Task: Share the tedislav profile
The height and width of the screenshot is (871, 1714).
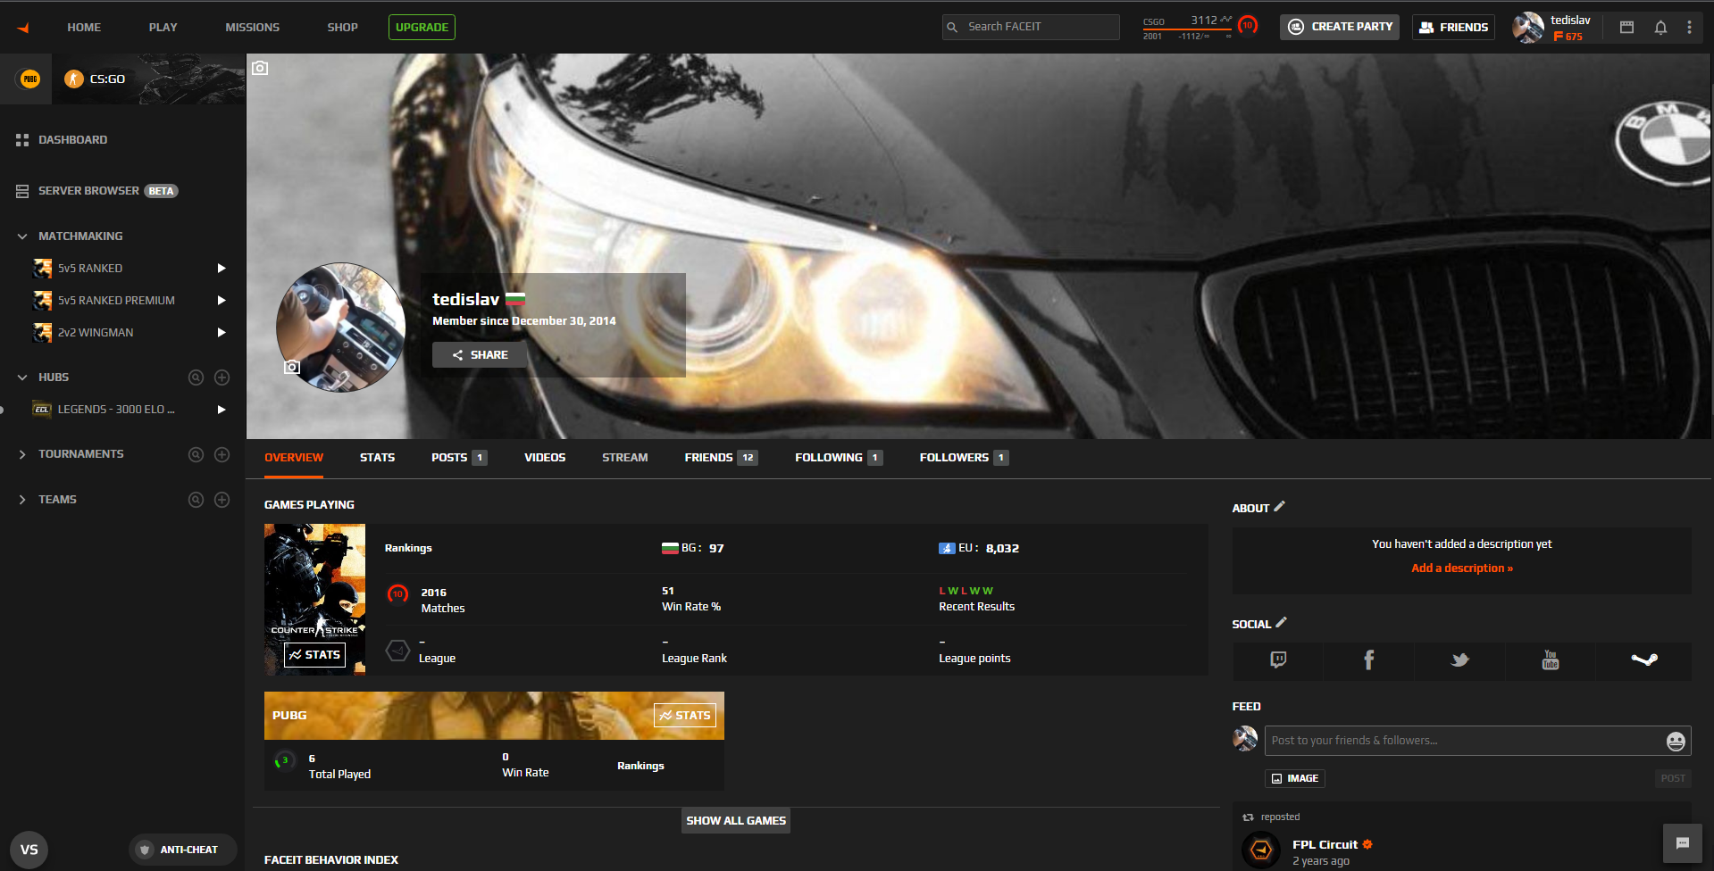Action: (480, 355)
